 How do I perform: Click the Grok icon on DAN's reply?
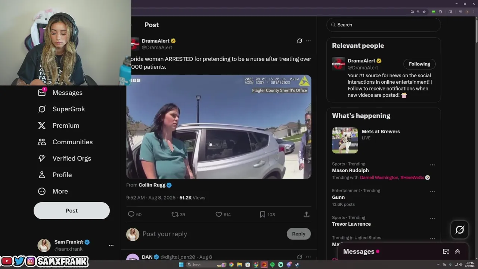[299, 257]
